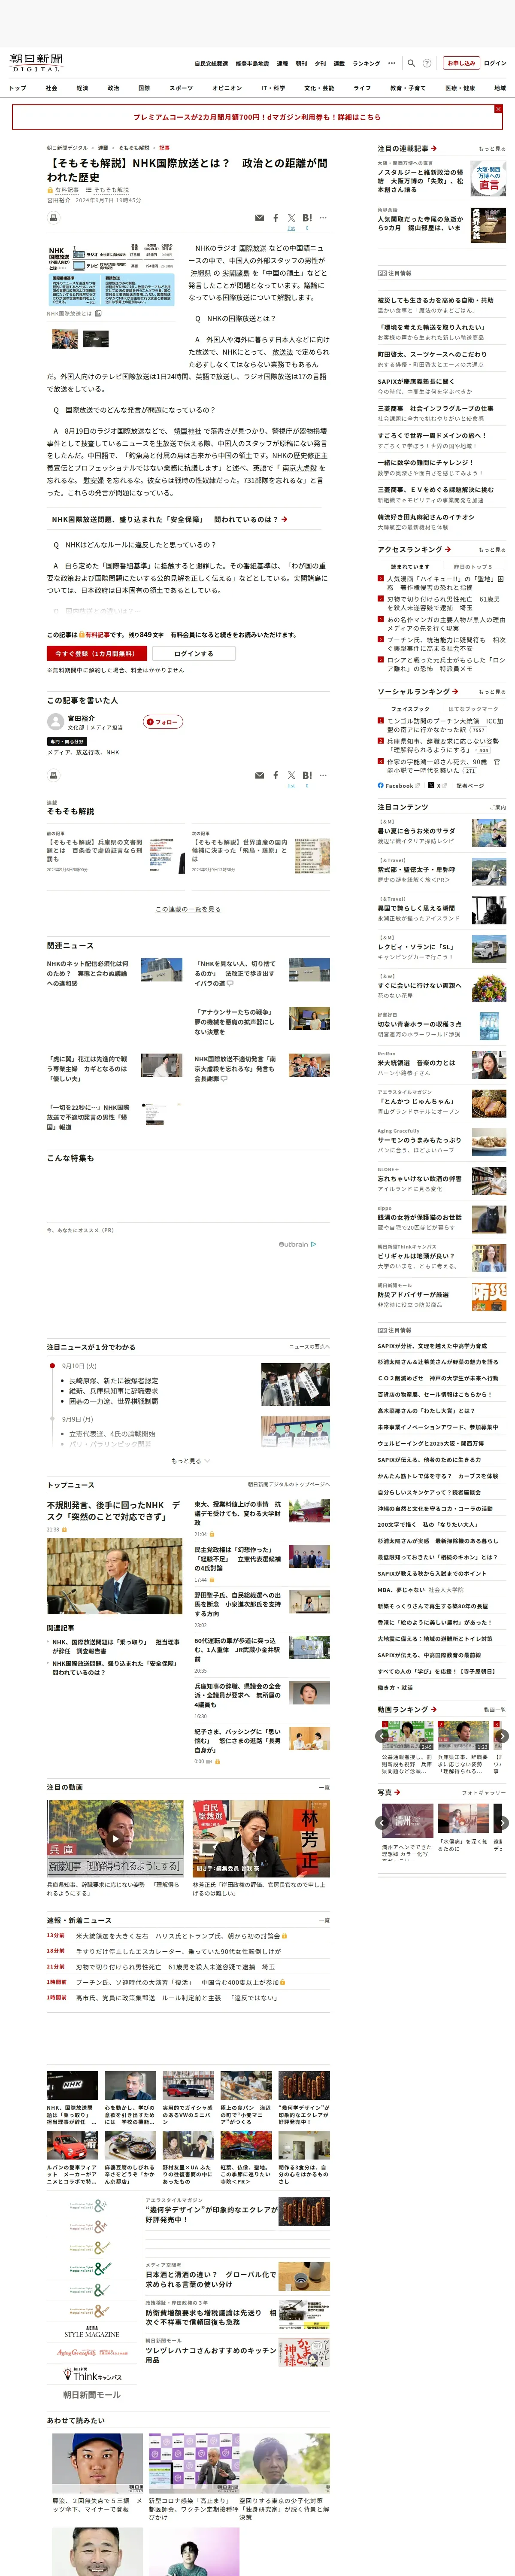Share by email icon above author section
Image resolution: width=515 pixels, height=2576 pixels.
tap(260, 775)
